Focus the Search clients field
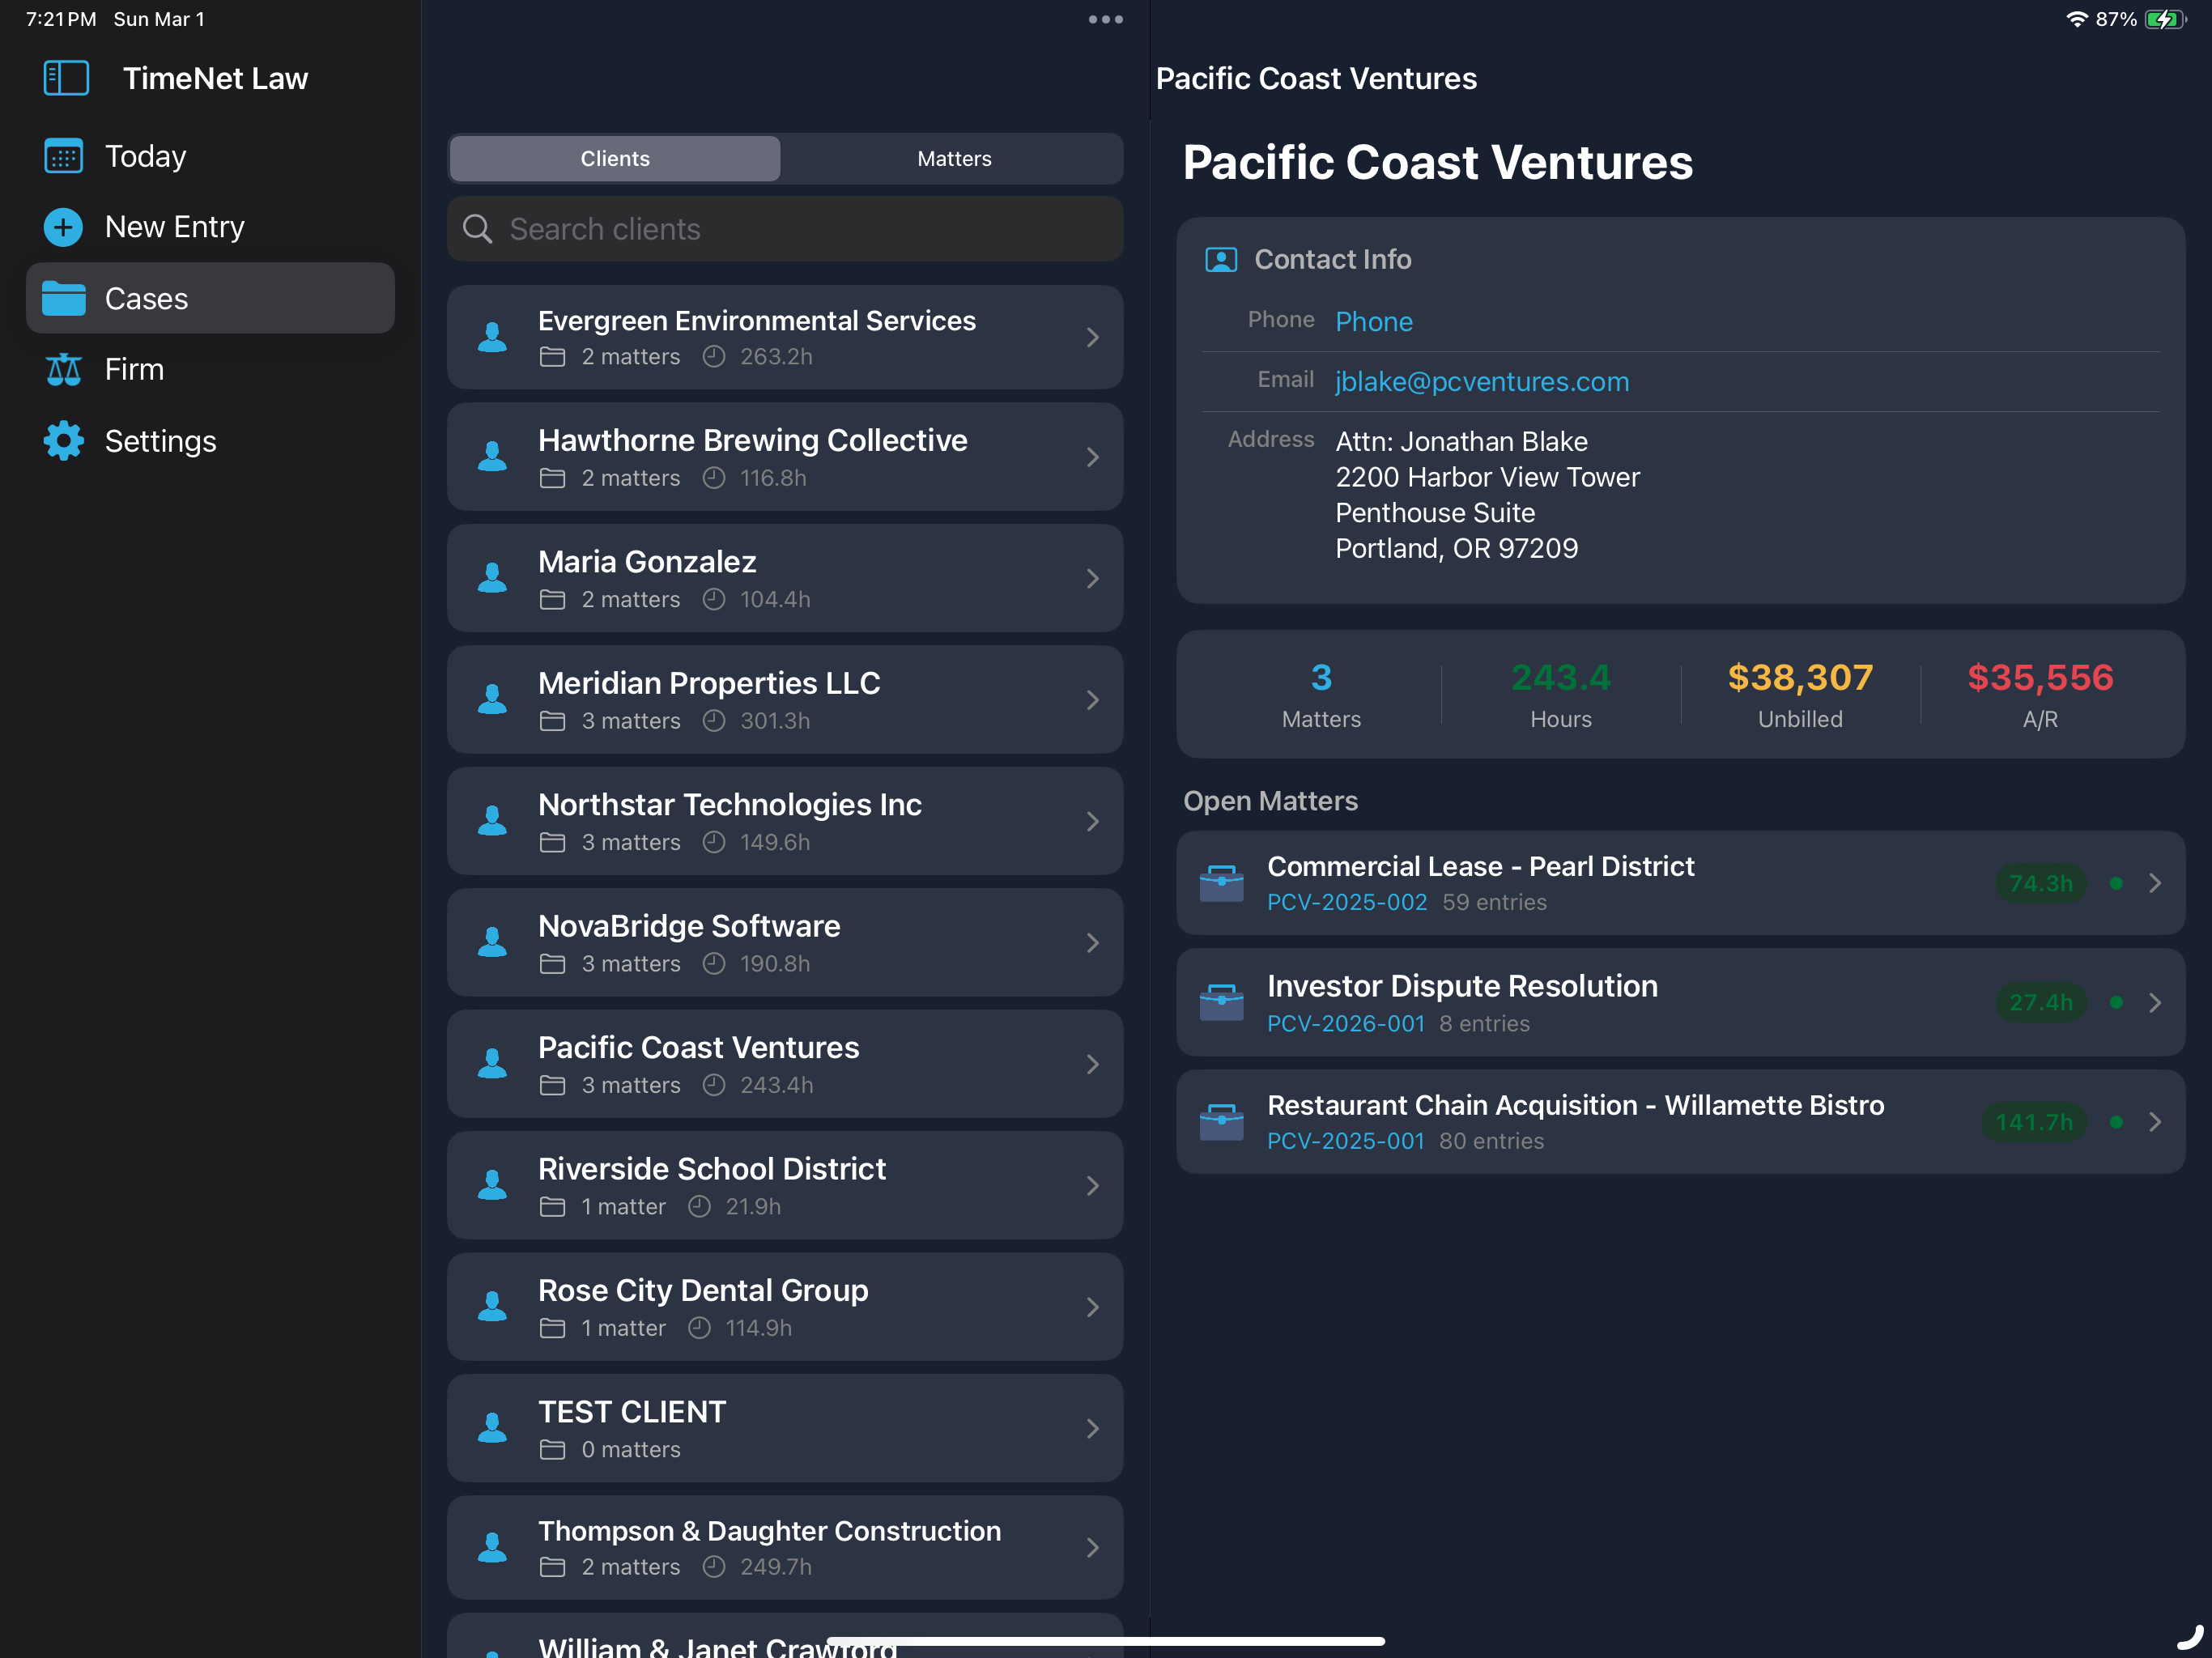The height and width of the screenshot is (1658, 2212). pyautogui.click(x=785, y=229)
